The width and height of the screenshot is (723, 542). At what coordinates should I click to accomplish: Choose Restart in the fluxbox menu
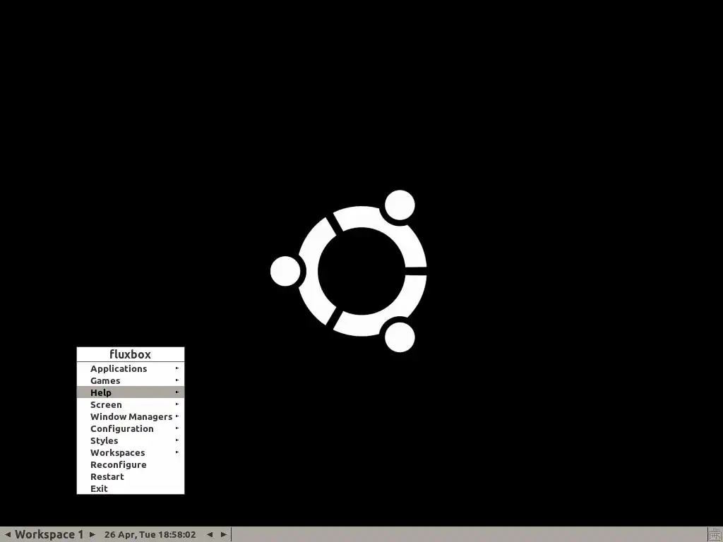(x=131, y=476)
